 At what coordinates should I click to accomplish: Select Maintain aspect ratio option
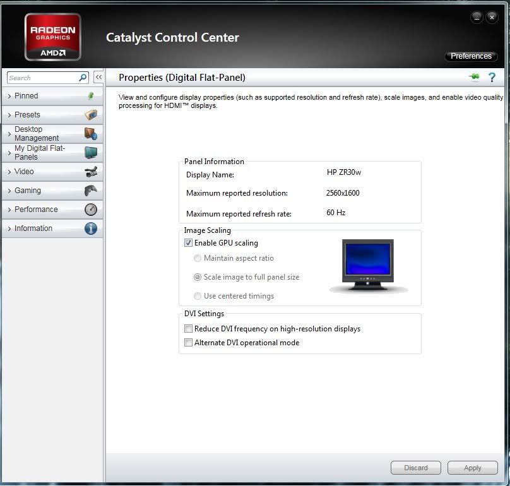[x=198, y=258]
